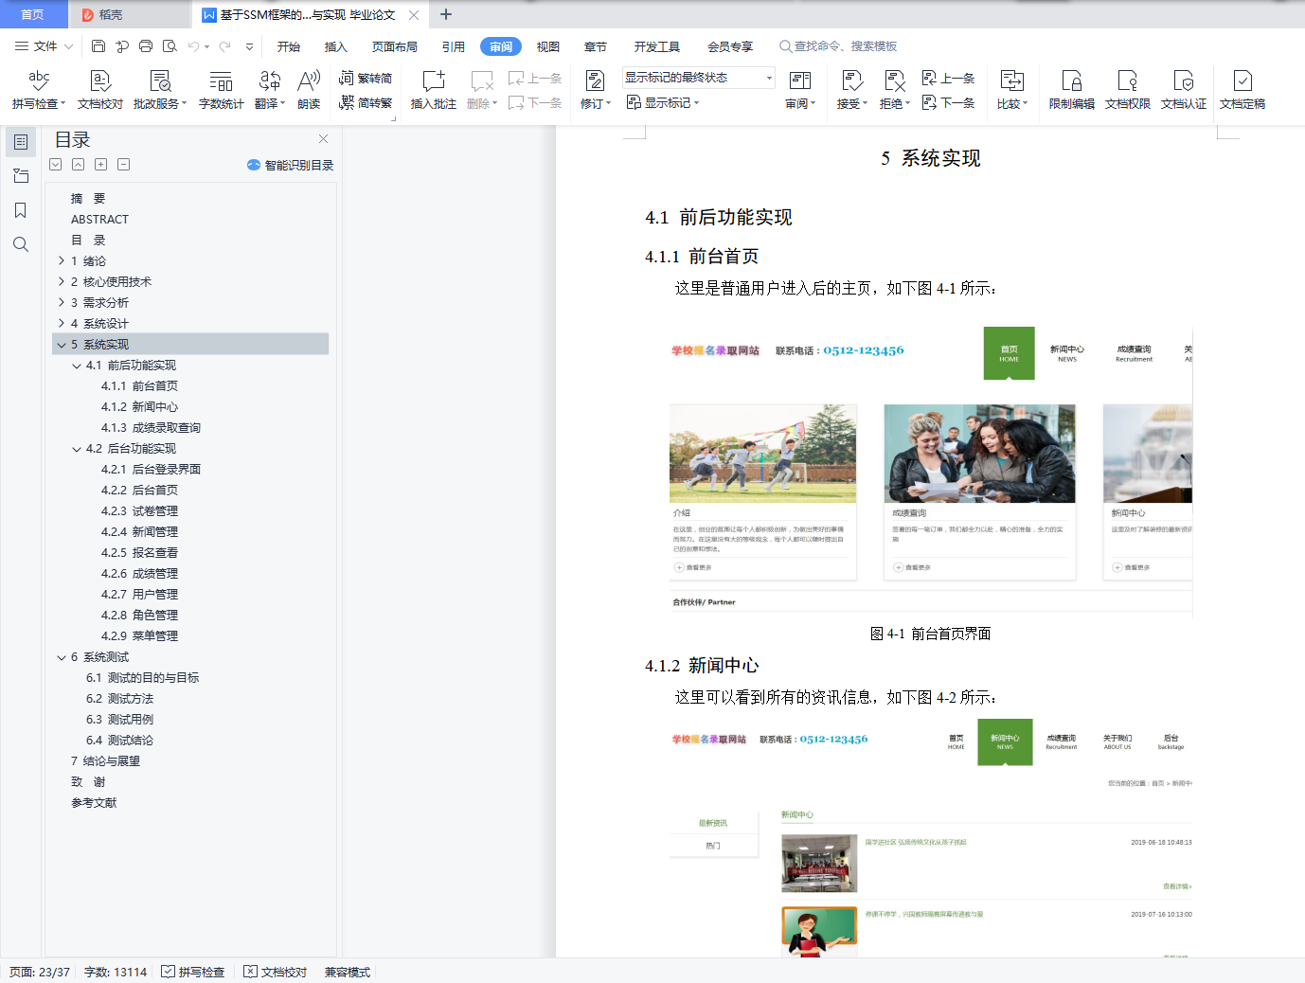This screenshot has height=983, width=1305.
Task: Click the 字数: 13114 status indicator
Action: point(116,972)
